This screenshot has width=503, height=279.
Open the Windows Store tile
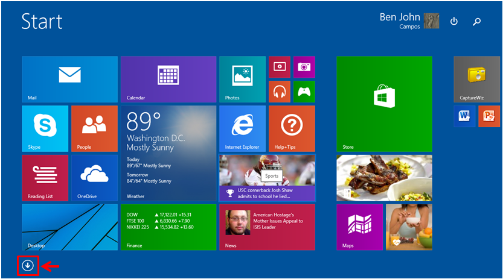pos(384,104)
